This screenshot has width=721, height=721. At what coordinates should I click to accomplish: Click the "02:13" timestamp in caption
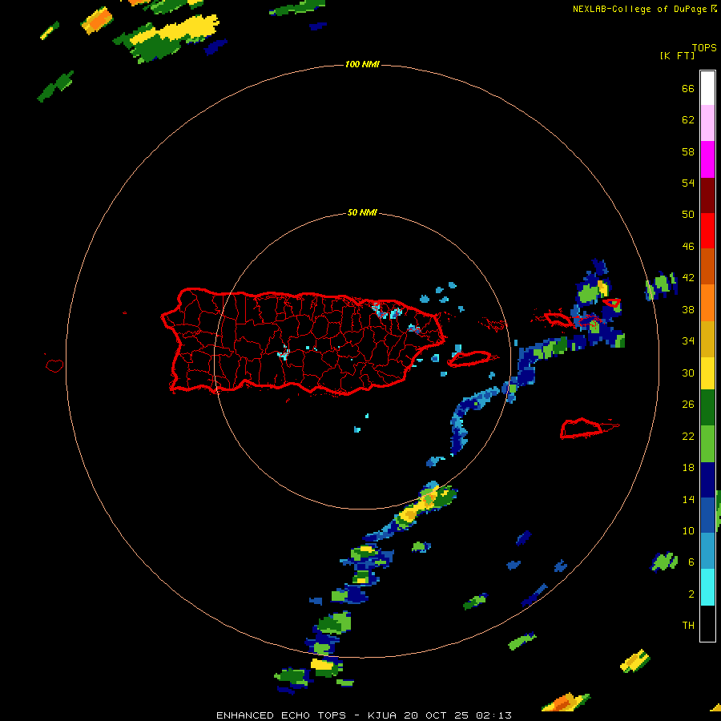[493, 715]
